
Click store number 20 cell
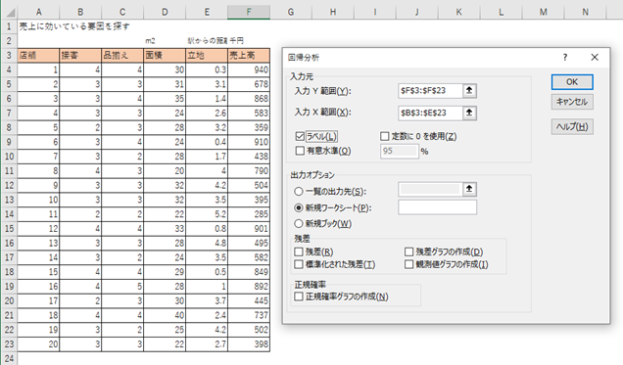coord(38,344)
